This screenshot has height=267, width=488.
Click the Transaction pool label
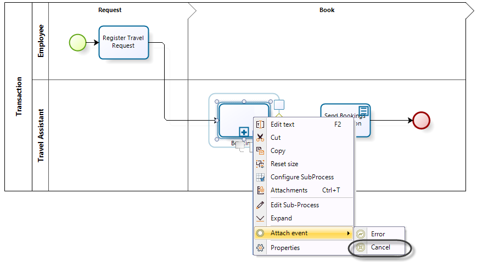click(x=19, y=96)
